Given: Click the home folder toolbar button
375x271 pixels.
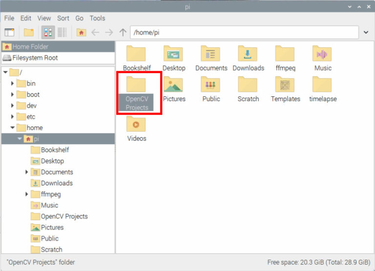Looking at the screenshot, I should [x=81, y=33].
